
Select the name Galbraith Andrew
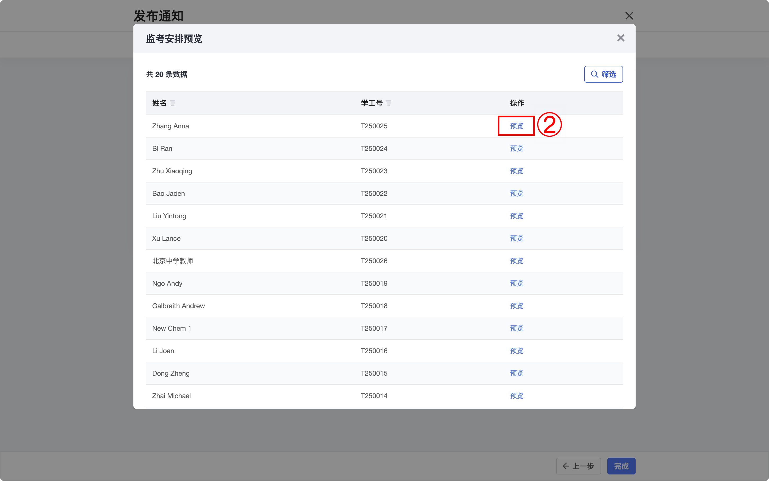click(x=178, y=306)
